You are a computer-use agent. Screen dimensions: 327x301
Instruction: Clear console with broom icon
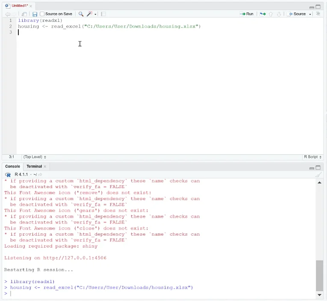click(x=318, y=174)
